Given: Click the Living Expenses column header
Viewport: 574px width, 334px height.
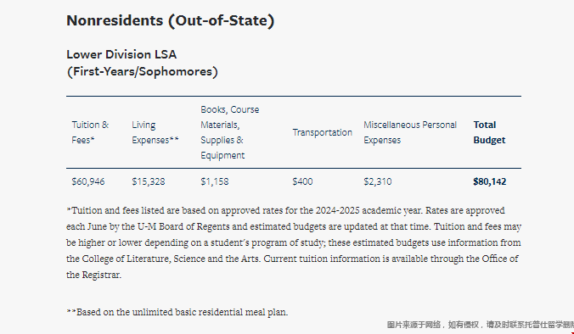Looking at the screenshot, I should pos(155,132).
